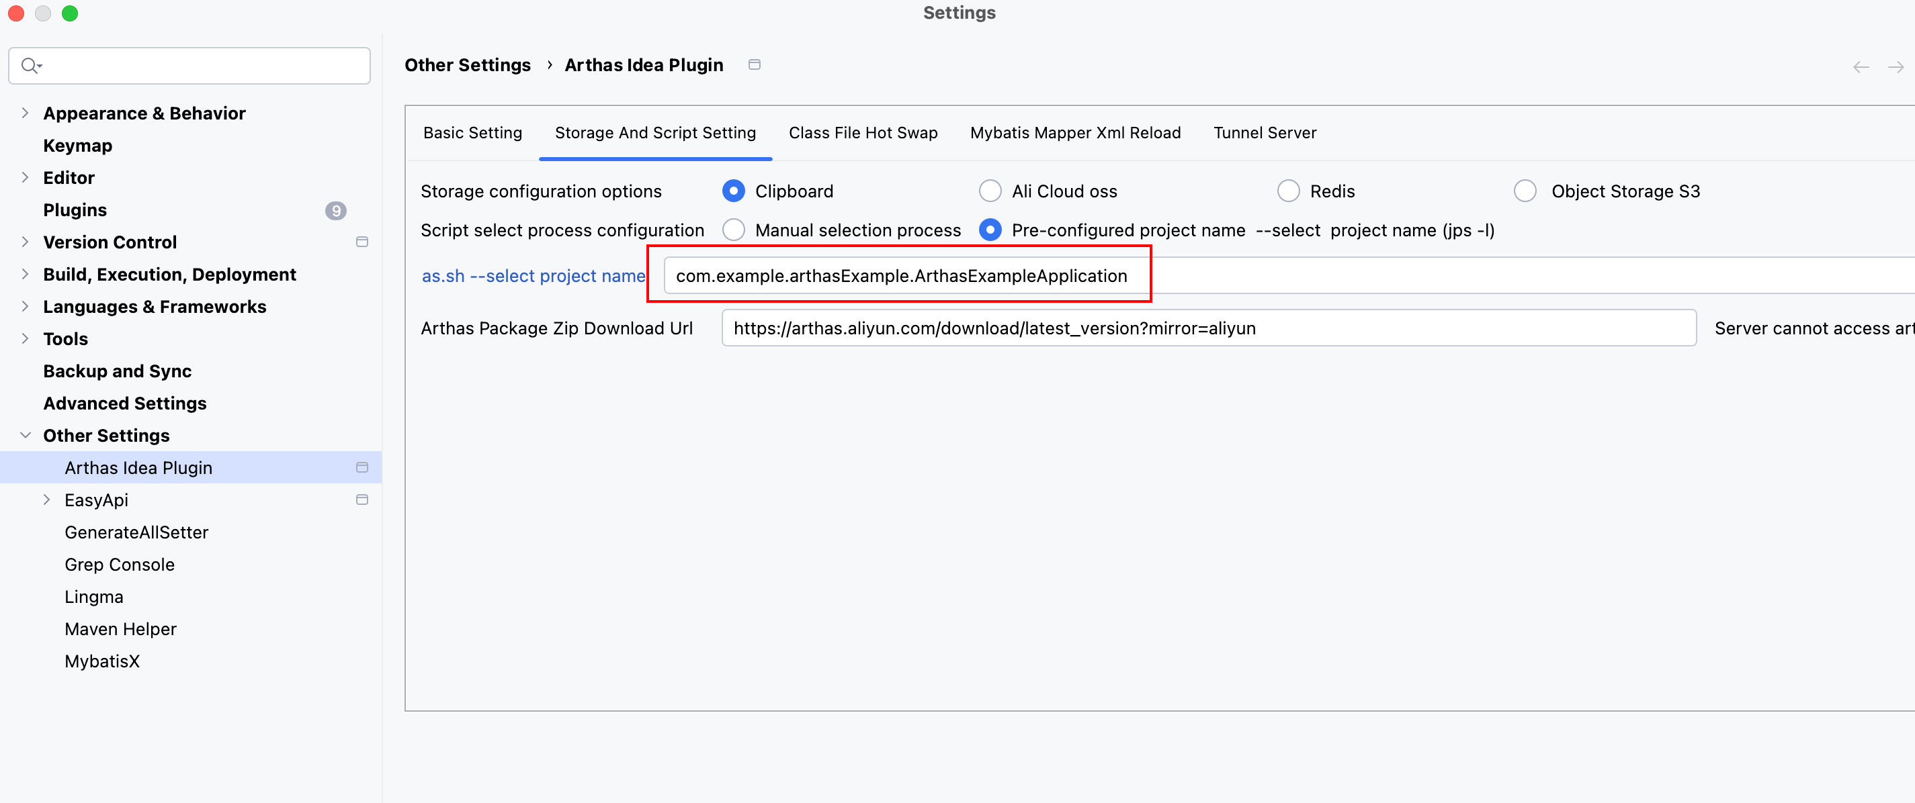The width and height of the screenshot is (1915, 803).
Task: Click project icon next to Version Control
Action: click(x=362, y=242)
